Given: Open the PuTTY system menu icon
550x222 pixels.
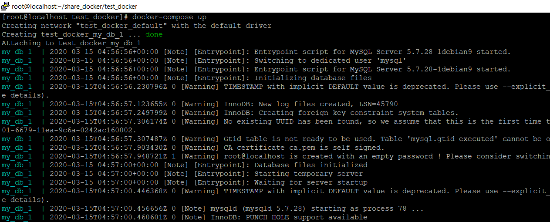Looking at the screenshot, I should (x=6, y=6).
